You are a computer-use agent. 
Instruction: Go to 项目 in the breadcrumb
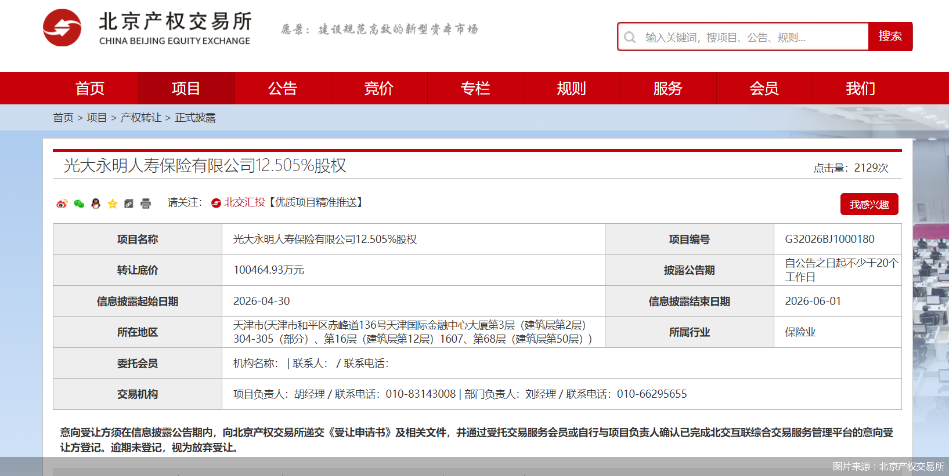[97, 118]
